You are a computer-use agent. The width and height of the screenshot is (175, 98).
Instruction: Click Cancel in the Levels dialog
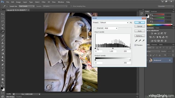click(x=140, y=26)
